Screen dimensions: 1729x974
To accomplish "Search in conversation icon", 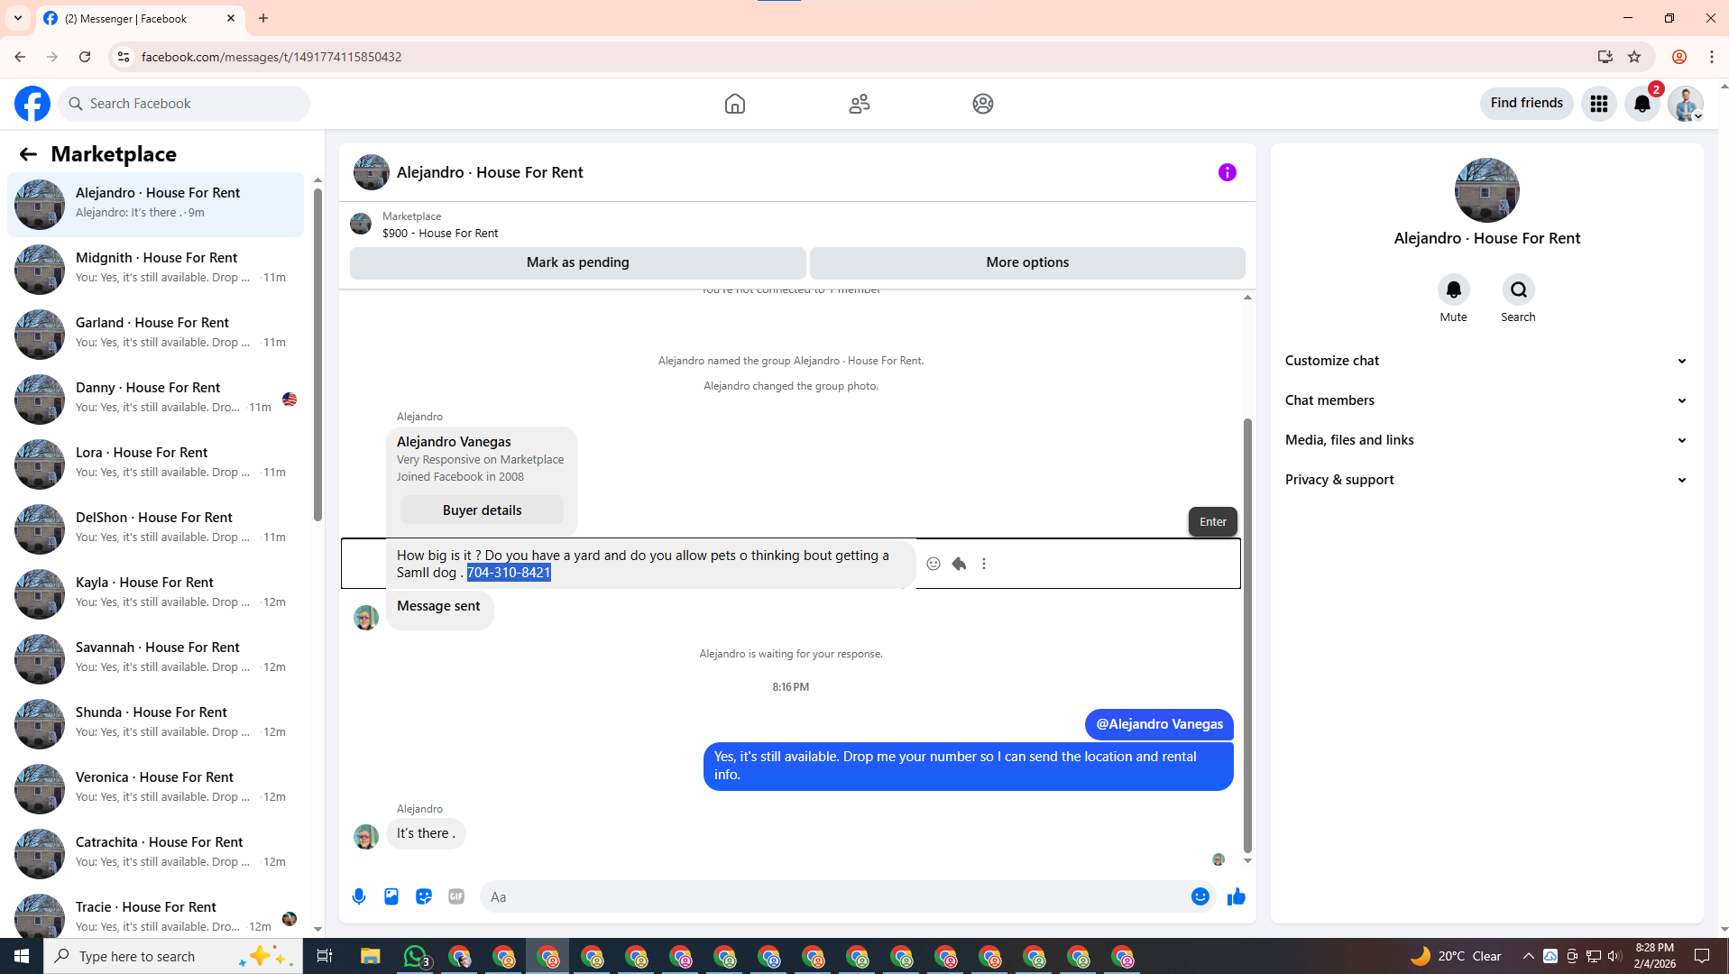I will [x=1519, y=289].
